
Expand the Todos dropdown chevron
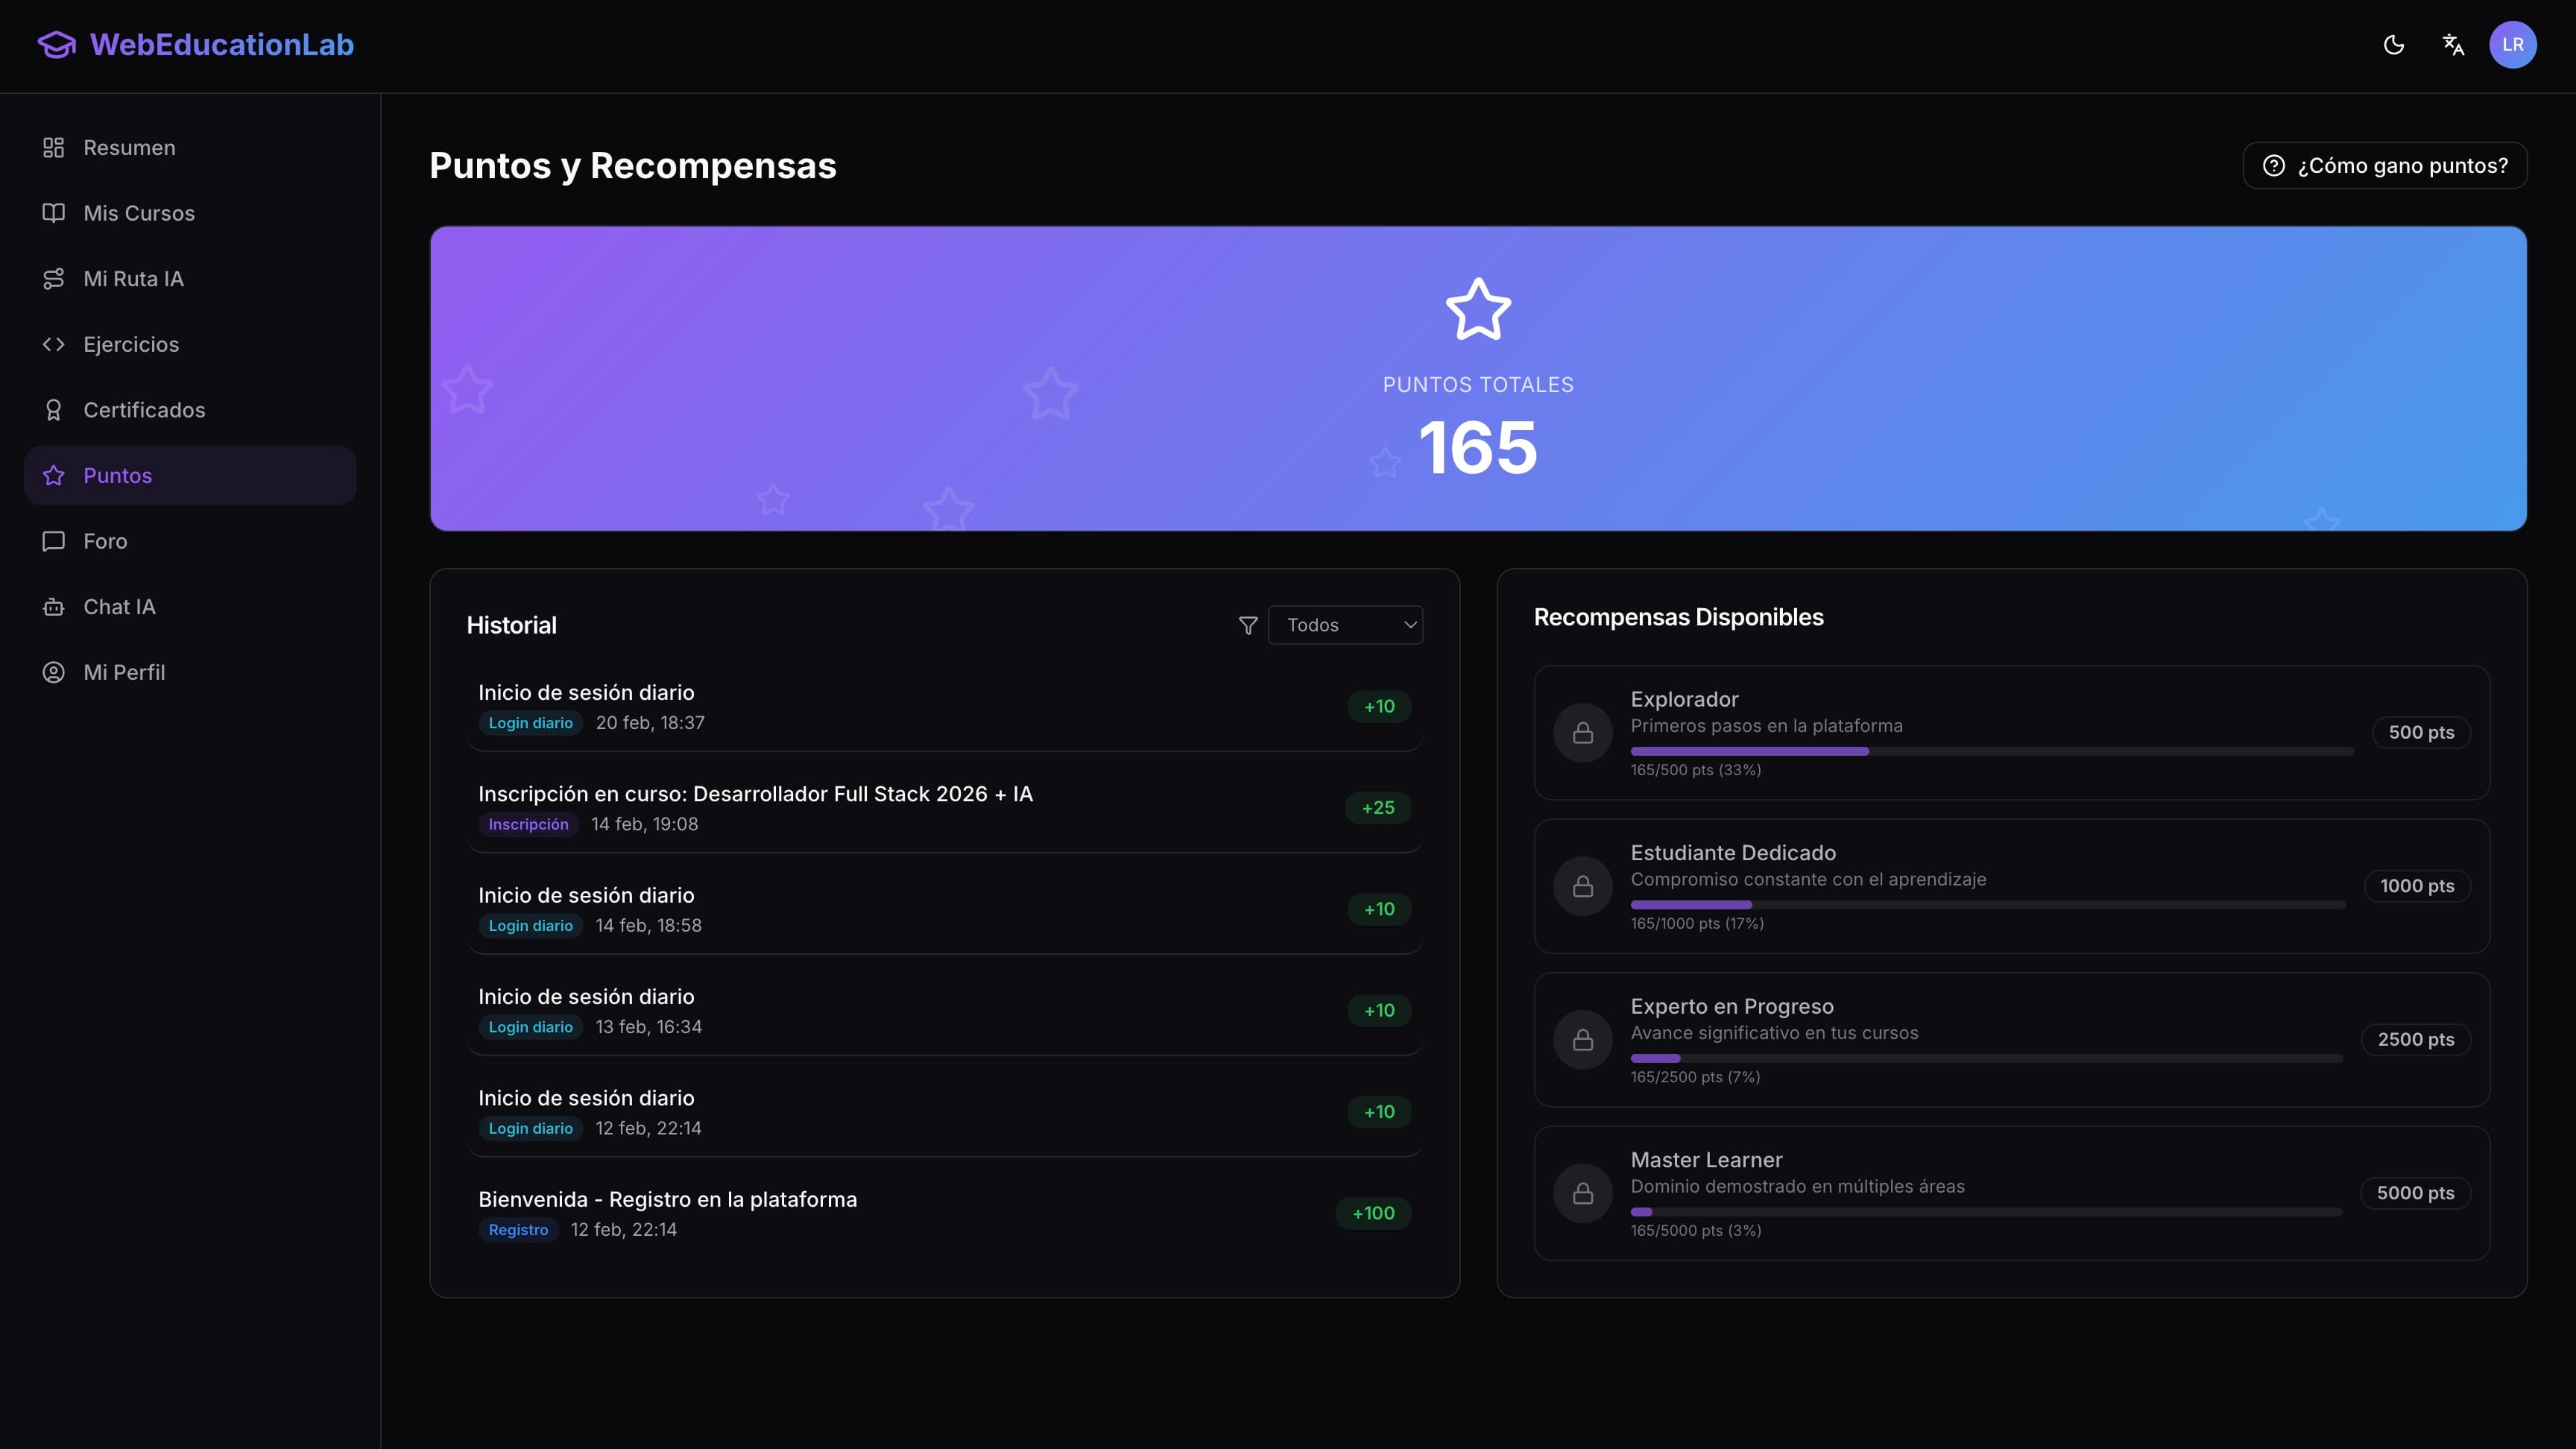pyautogui.click(x=1410, y=625)
